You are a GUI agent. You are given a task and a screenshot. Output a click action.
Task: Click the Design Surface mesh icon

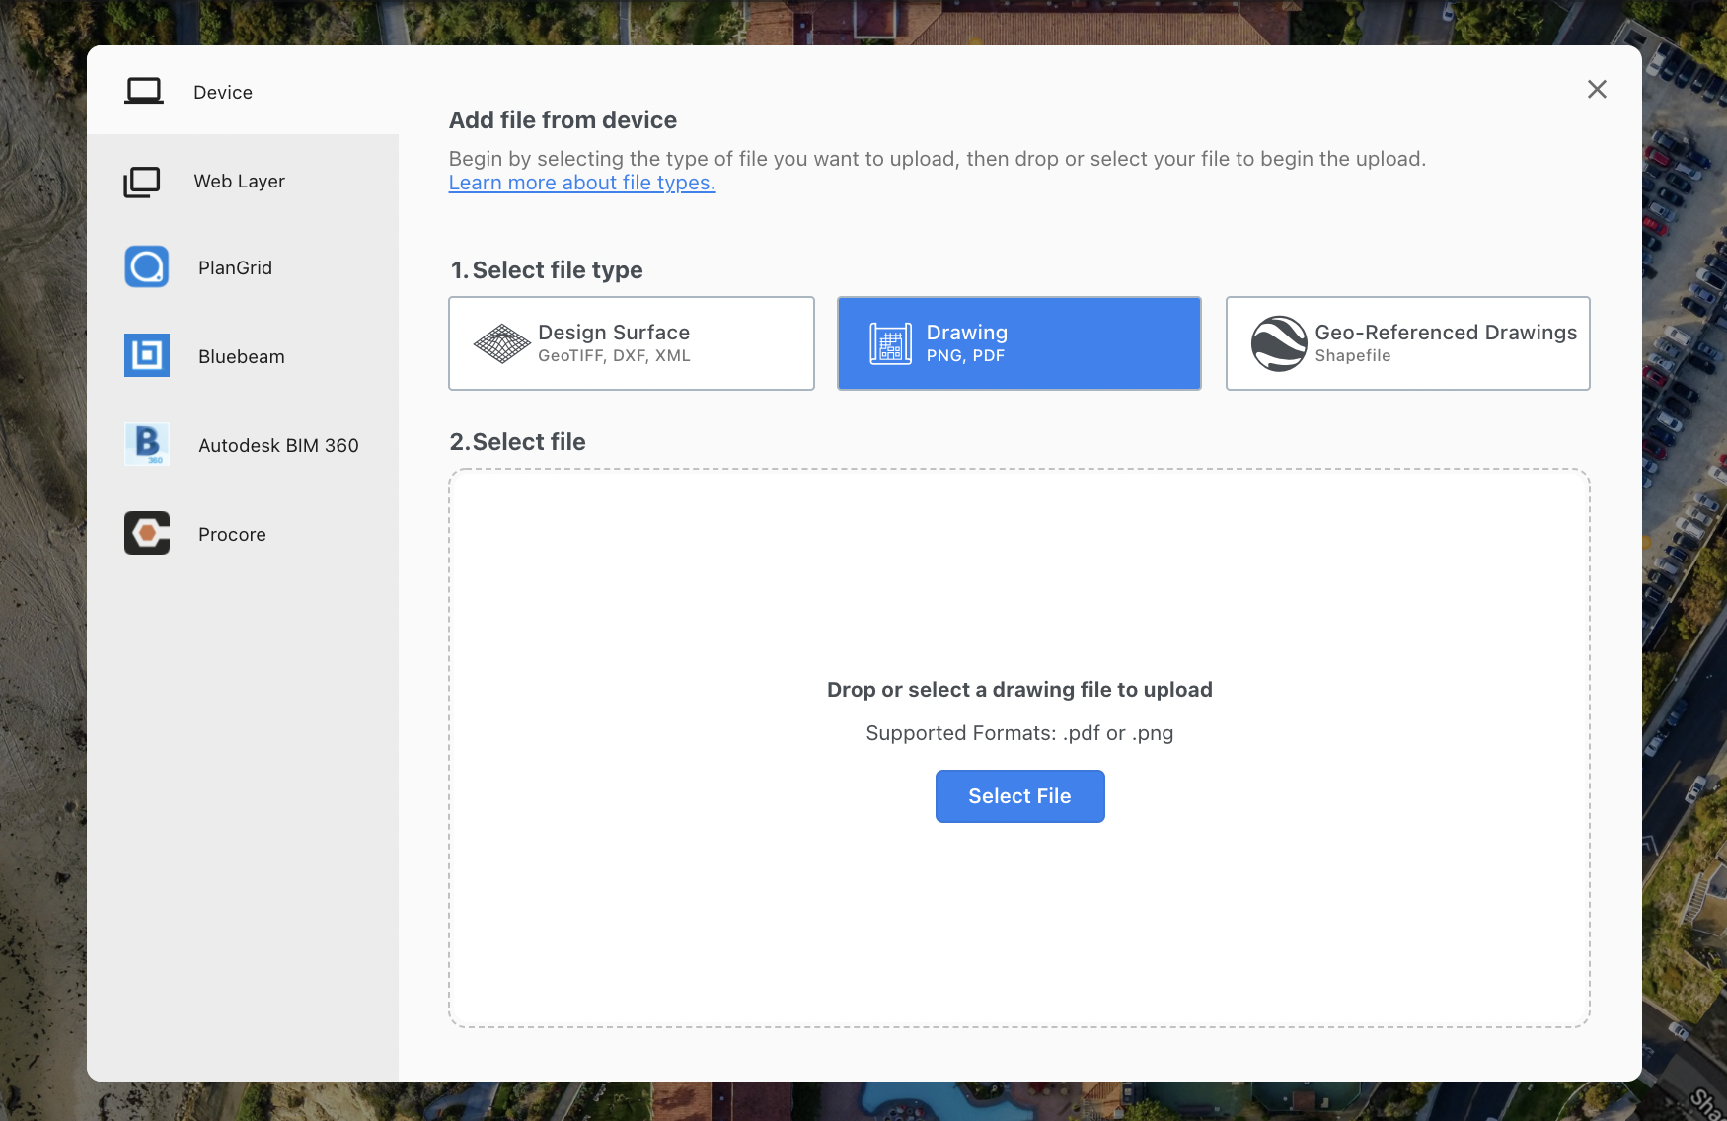501,343
